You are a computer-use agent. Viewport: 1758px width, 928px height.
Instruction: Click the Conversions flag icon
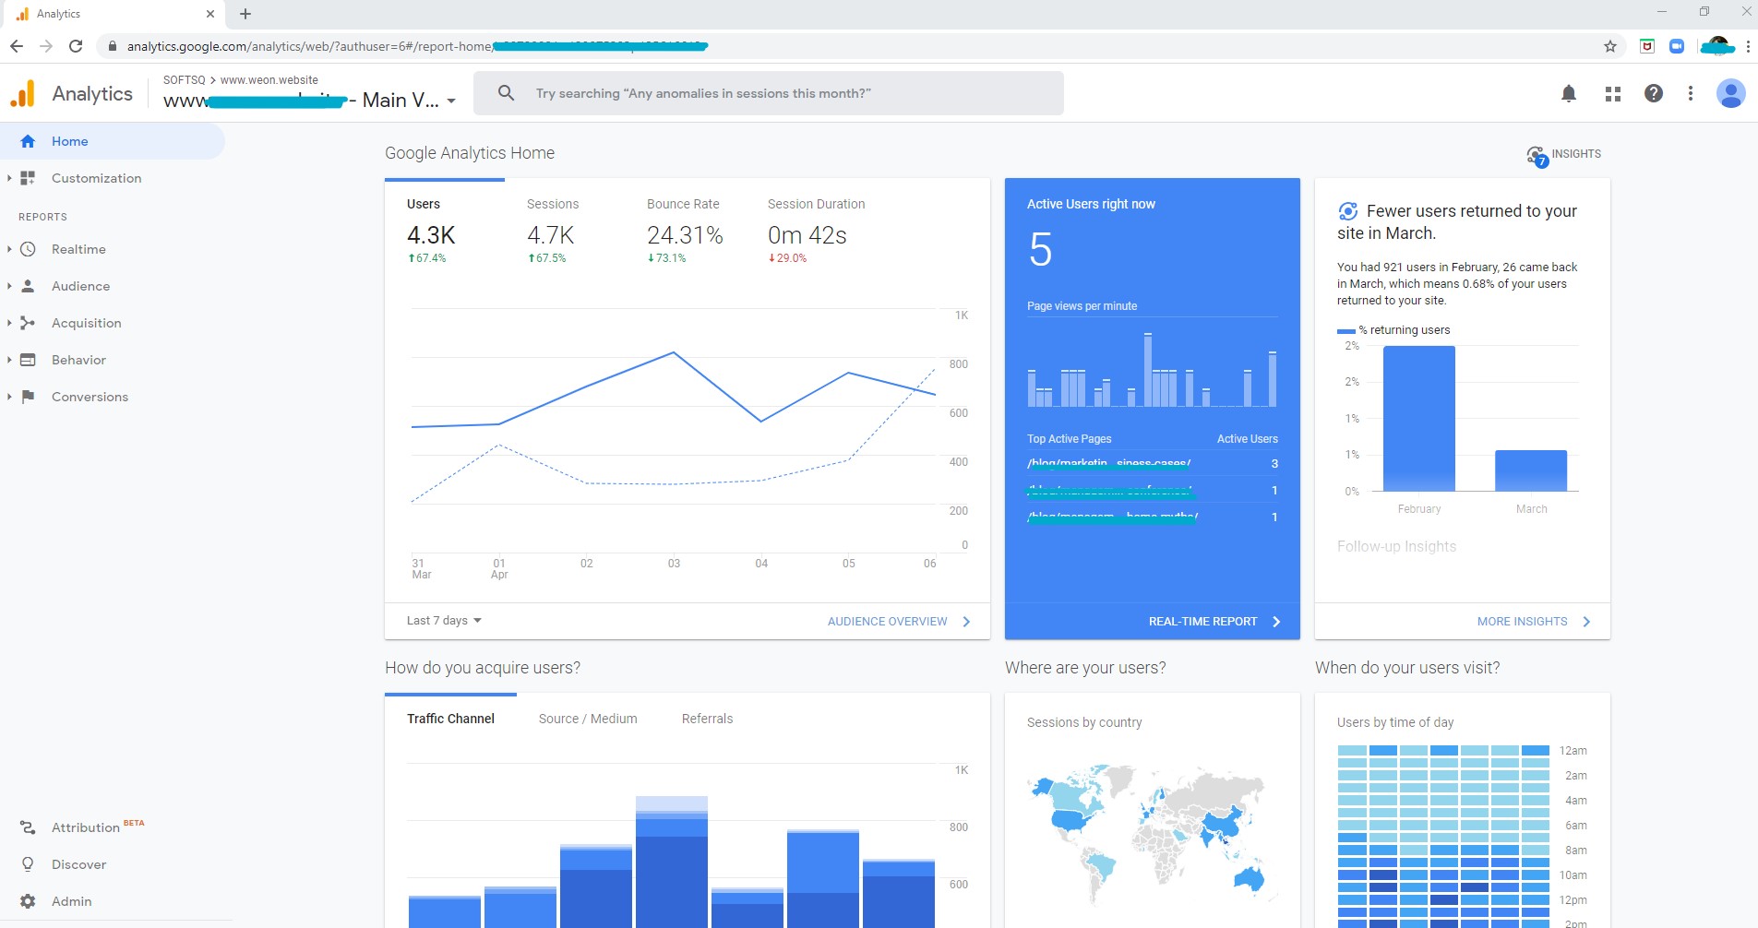coord(28,397)
